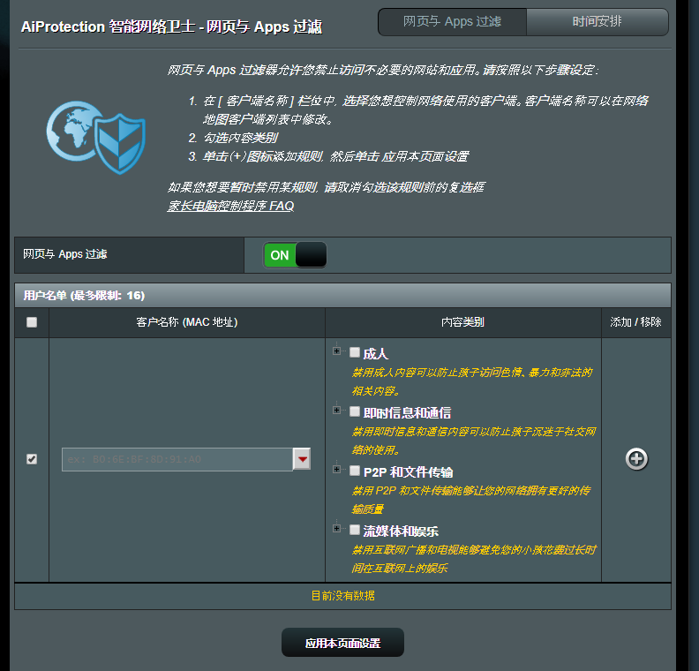Tick the 即时信息和通信 category checkbox

click(355, 411)
